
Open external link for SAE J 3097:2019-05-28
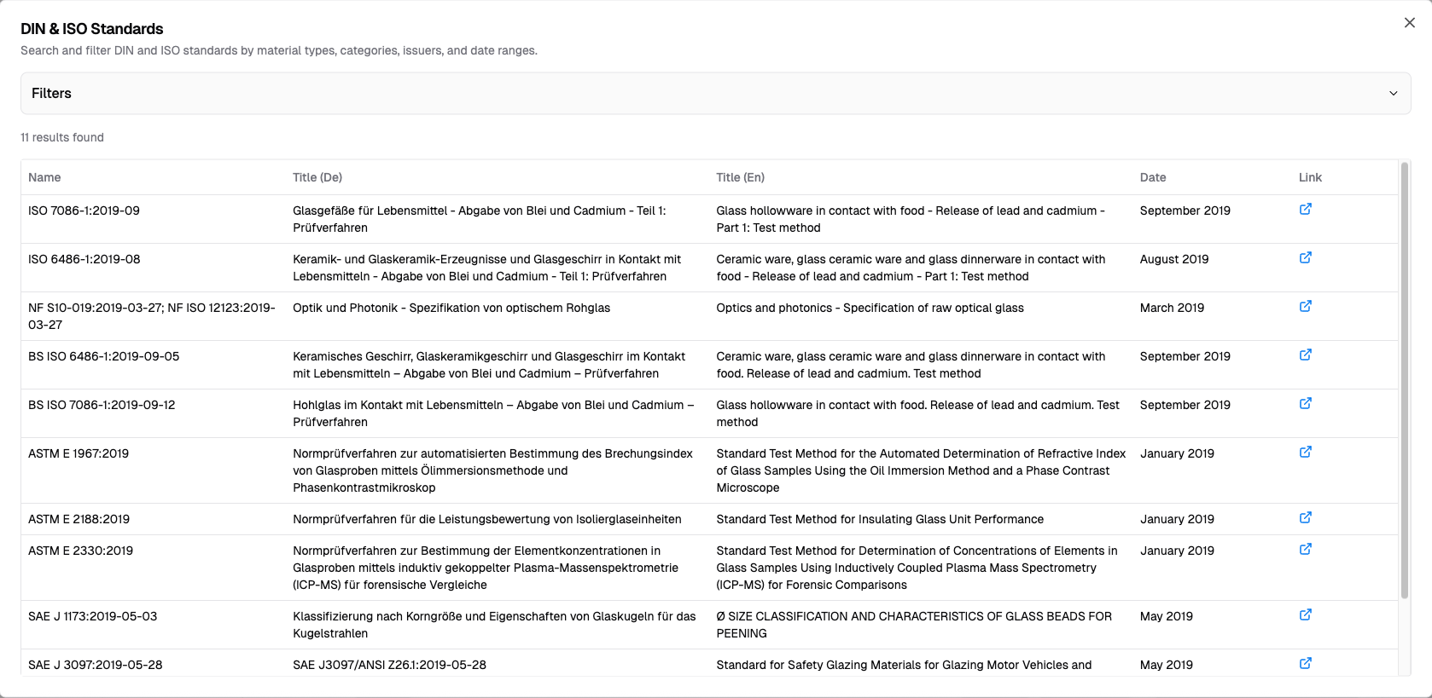1305,663
